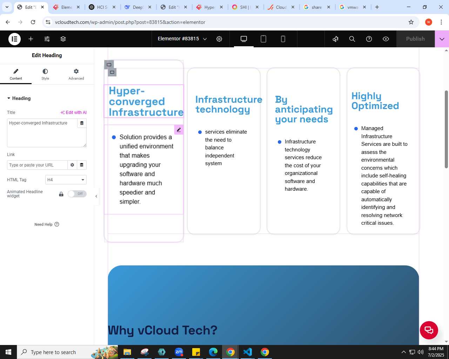Click the Elementor logo menu icon
Image resolution: width=449 pixels, height=359 pixels.
tap(14, 39)
